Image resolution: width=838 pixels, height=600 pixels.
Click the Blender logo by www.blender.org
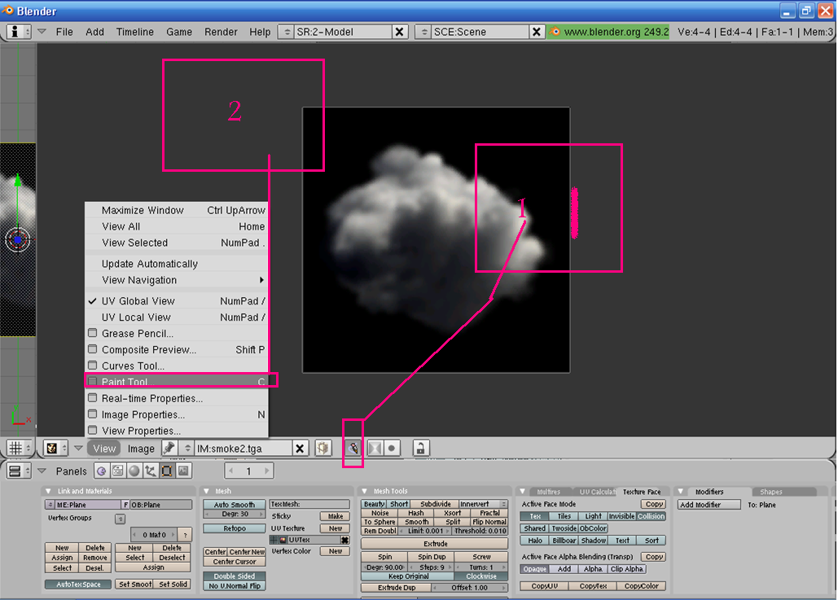[x=555, y=32]
